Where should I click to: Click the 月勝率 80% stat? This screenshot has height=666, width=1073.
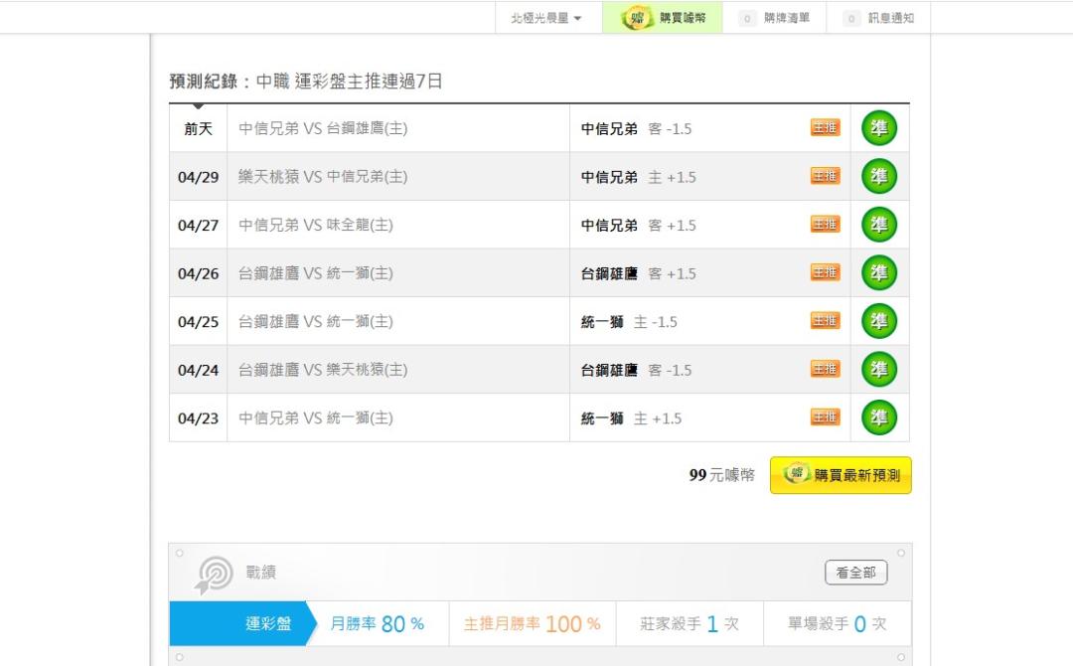pos(378,623)
